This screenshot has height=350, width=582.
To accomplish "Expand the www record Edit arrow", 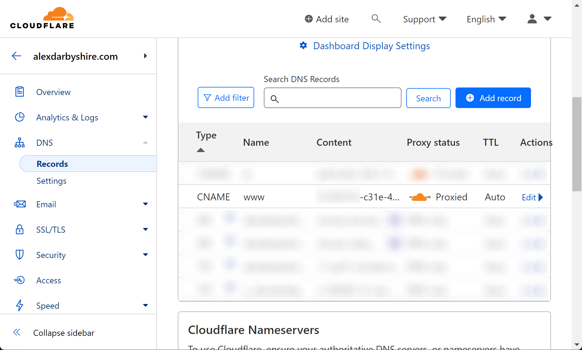I will pos(541,197).
